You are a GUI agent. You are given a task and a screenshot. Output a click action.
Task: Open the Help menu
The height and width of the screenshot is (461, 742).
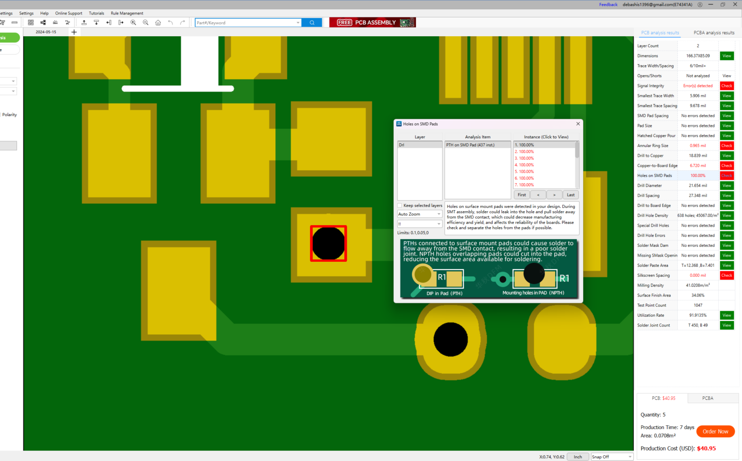44,13
